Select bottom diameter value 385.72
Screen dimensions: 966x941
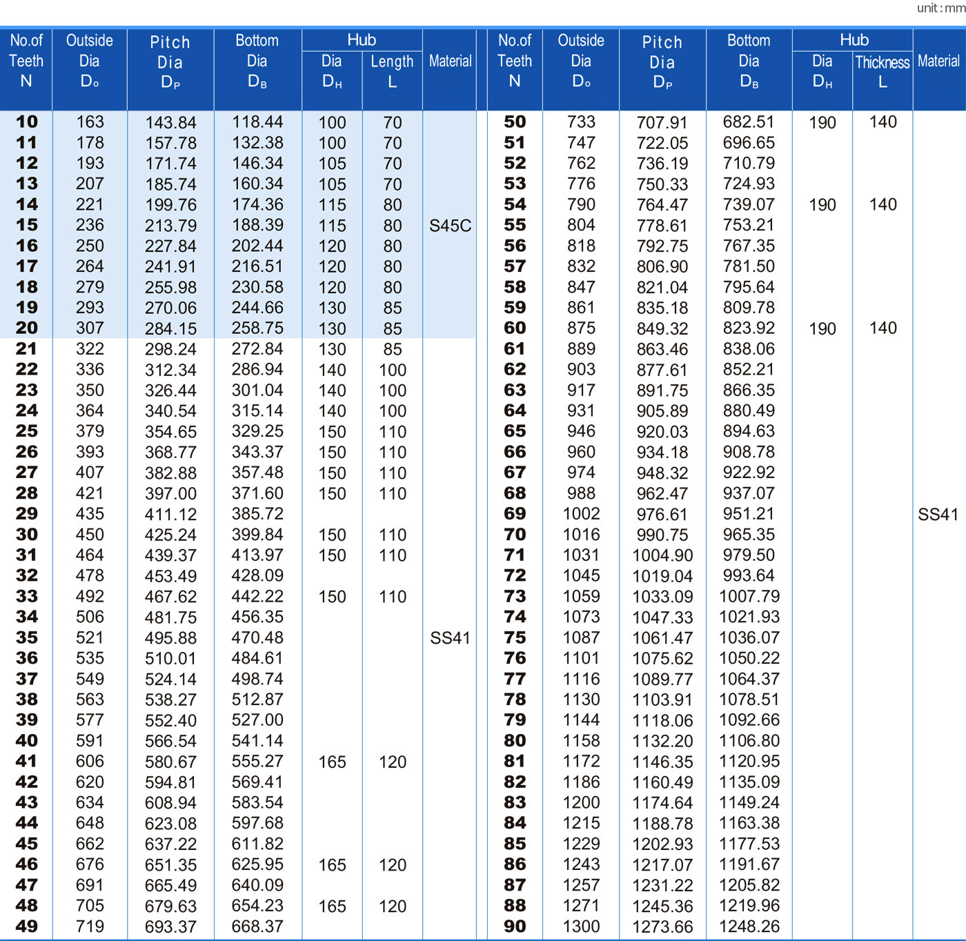click(257, 514)
